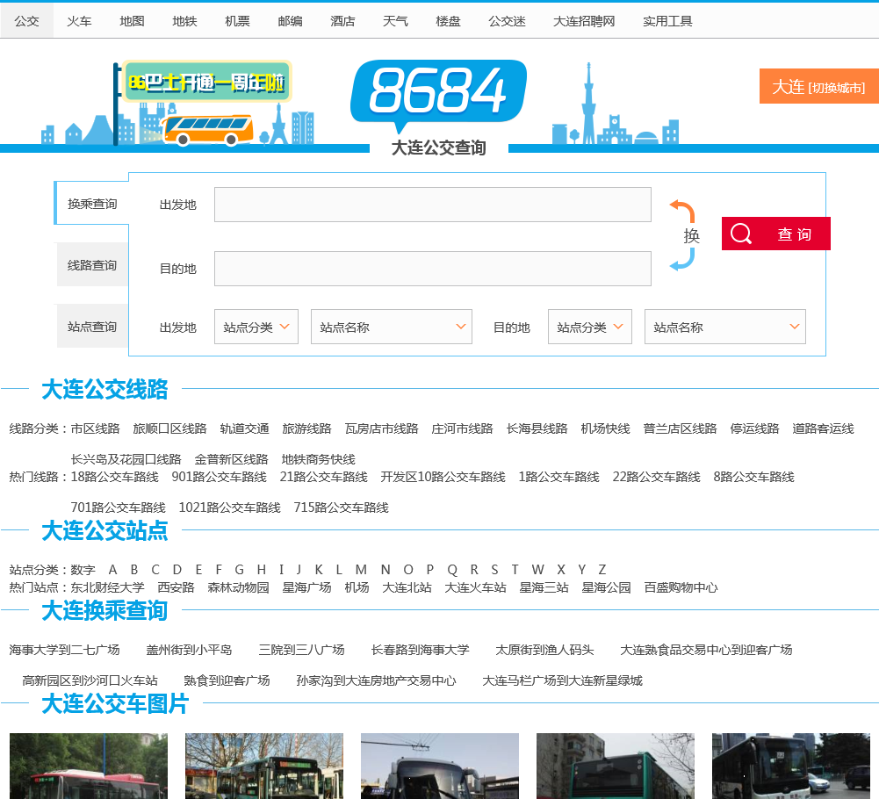Open the 瓦房店市线路 category link
Viewport: 879px width, 799px height.
(x=382, y=428)
